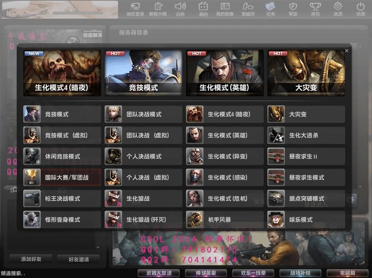Pick the 个人决战模式 gas mask row

pyautogui.click(x=143, y=157)
